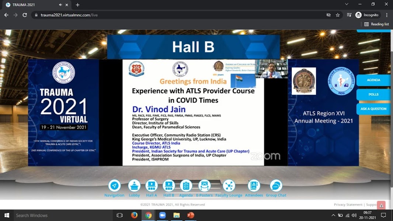Launch Group Chat icon
Viewport: 393px width, 221px height.
(276, 186)
